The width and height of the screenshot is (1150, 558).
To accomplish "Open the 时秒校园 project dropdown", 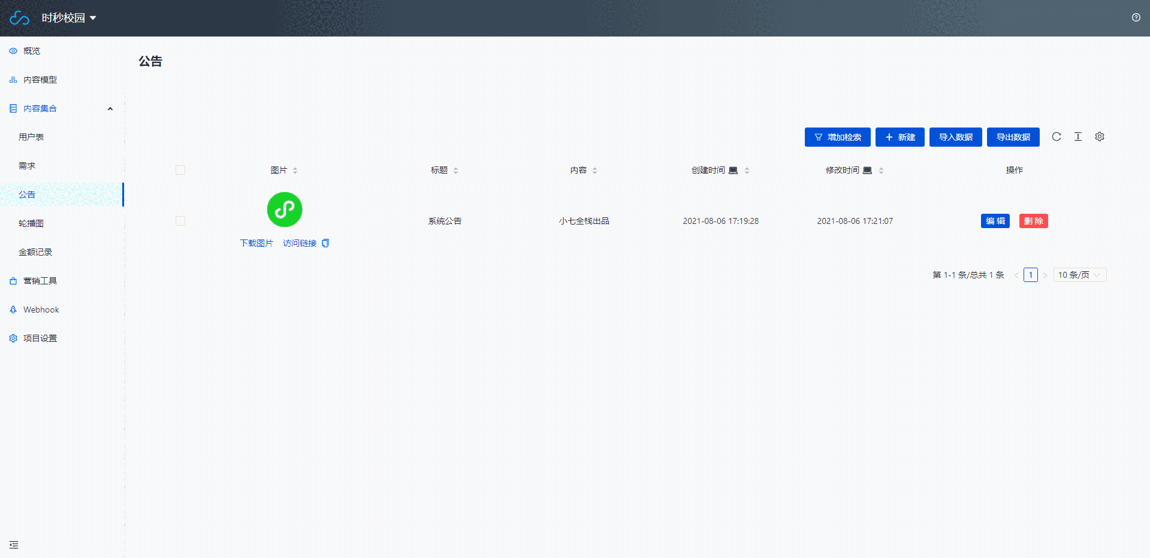I will pos(68,18).
